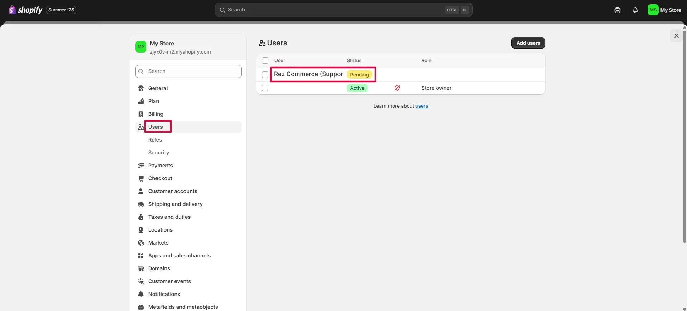Viewport: 687px width, 311px height.
Task: Click the Customer accounts person icon
Action: (x=141, y=191)
